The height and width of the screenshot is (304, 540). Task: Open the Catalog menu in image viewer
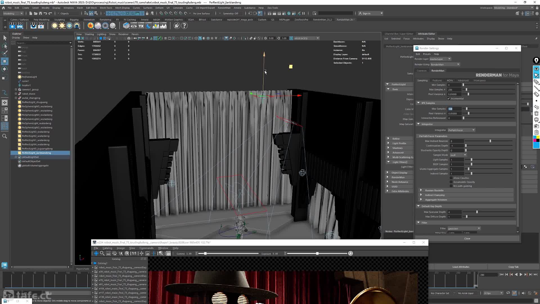pyautogui.click(x=107, y=248)
